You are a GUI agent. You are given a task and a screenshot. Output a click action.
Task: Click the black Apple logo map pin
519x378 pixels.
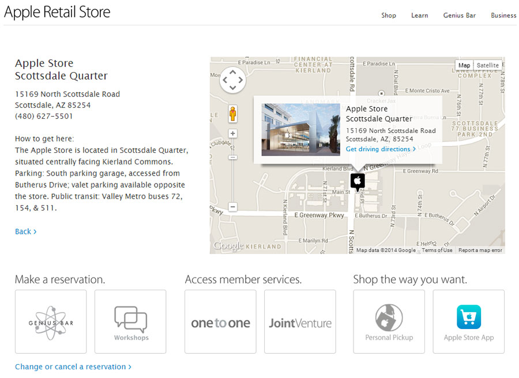(x=358, y=182)
